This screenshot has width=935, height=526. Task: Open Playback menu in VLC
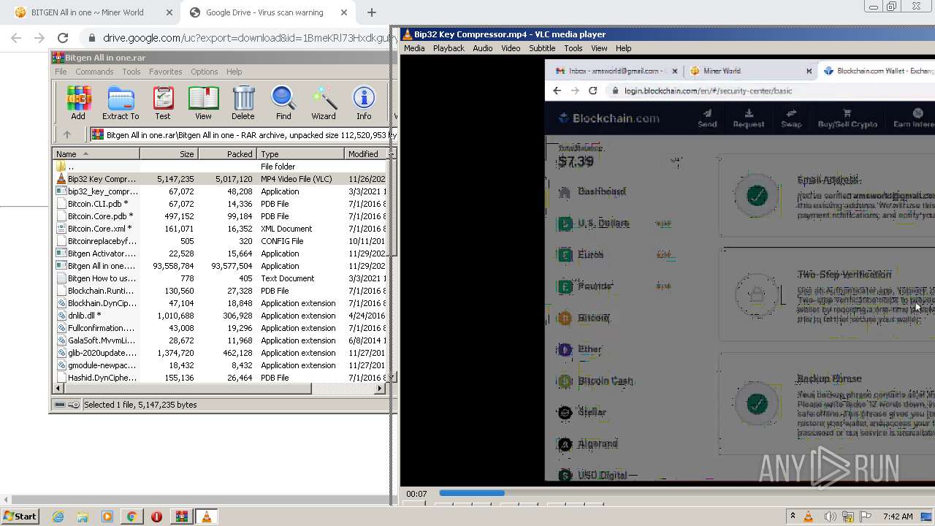449,48
